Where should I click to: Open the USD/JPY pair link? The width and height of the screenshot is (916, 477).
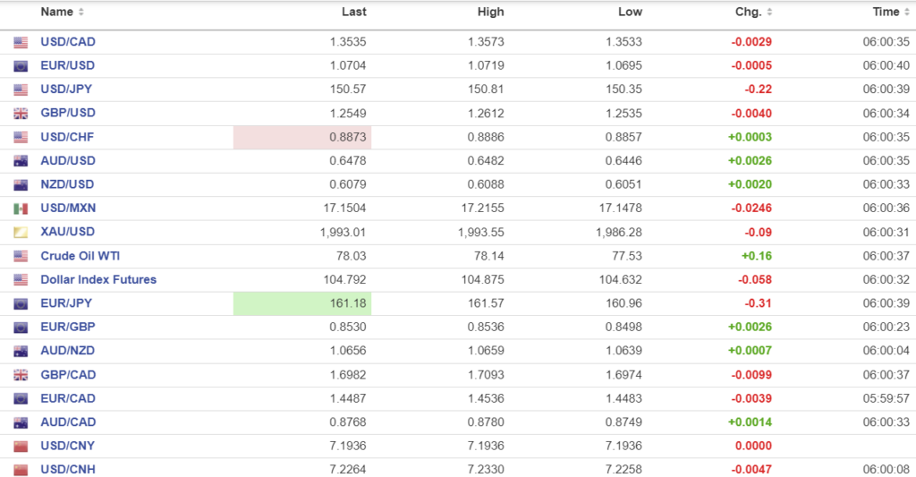coord(66,89)
